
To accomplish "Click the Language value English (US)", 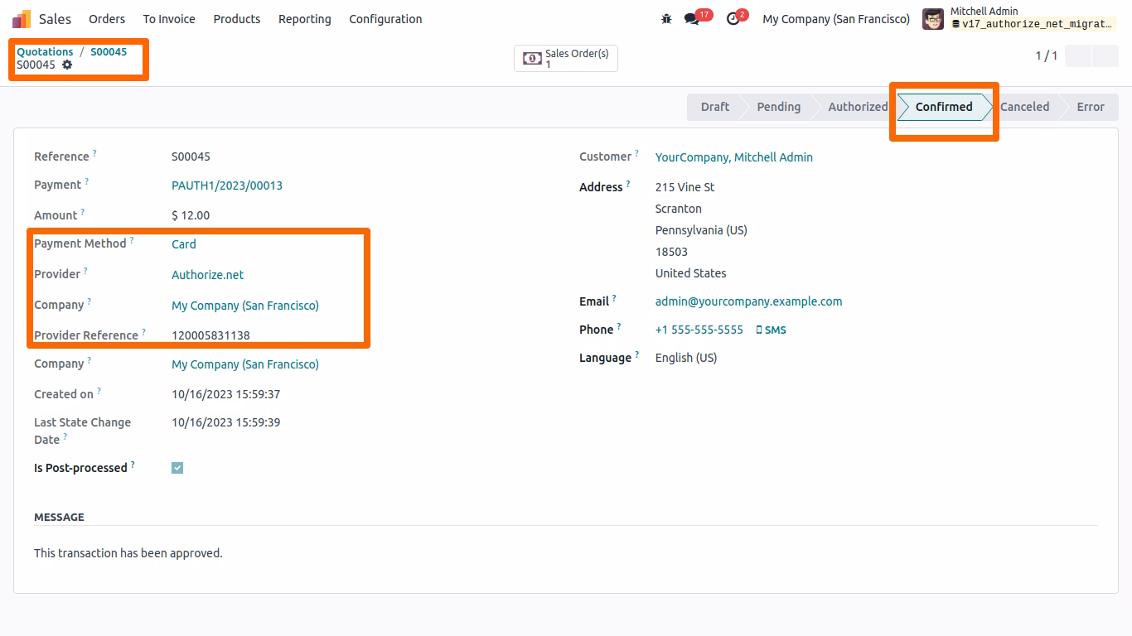I will pyautogui.click(x=686, y=358).
